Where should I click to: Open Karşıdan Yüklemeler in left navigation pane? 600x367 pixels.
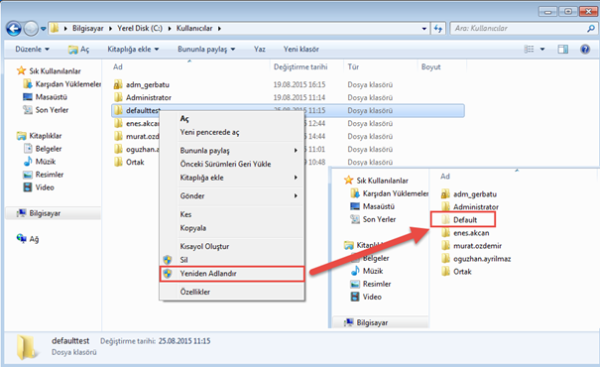[62, 83]
